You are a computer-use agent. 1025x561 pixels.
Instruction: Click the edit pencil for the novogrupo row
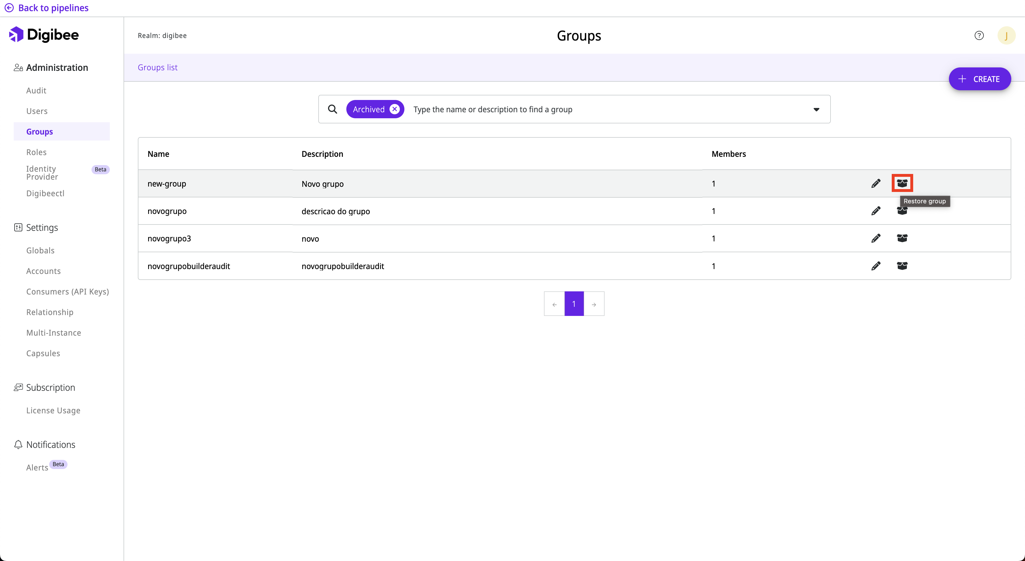click(875, 211)
